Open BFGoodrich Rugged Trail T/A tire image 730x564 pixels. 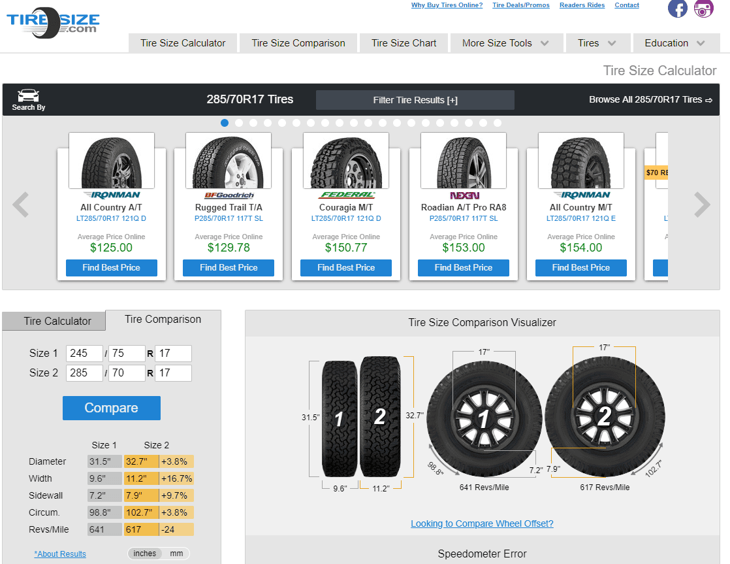[x=229, y=161]
